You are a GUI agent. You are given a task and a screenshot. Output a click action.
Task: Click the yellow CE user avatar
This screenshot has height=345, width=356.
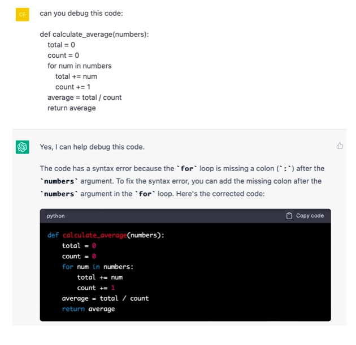click(x=22, y=14)
